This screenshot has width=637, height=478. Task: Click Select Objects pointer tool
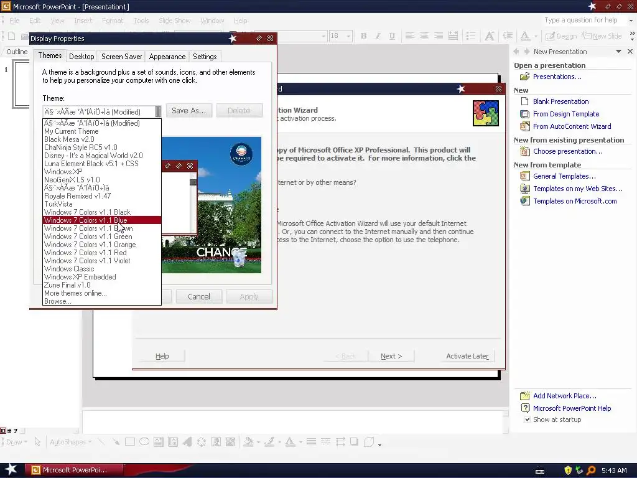pos(37,442)
